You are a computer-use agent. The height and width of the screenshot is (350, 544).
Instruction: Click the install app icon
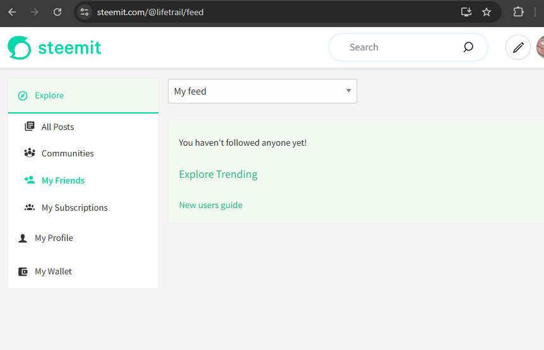(466, 12)
